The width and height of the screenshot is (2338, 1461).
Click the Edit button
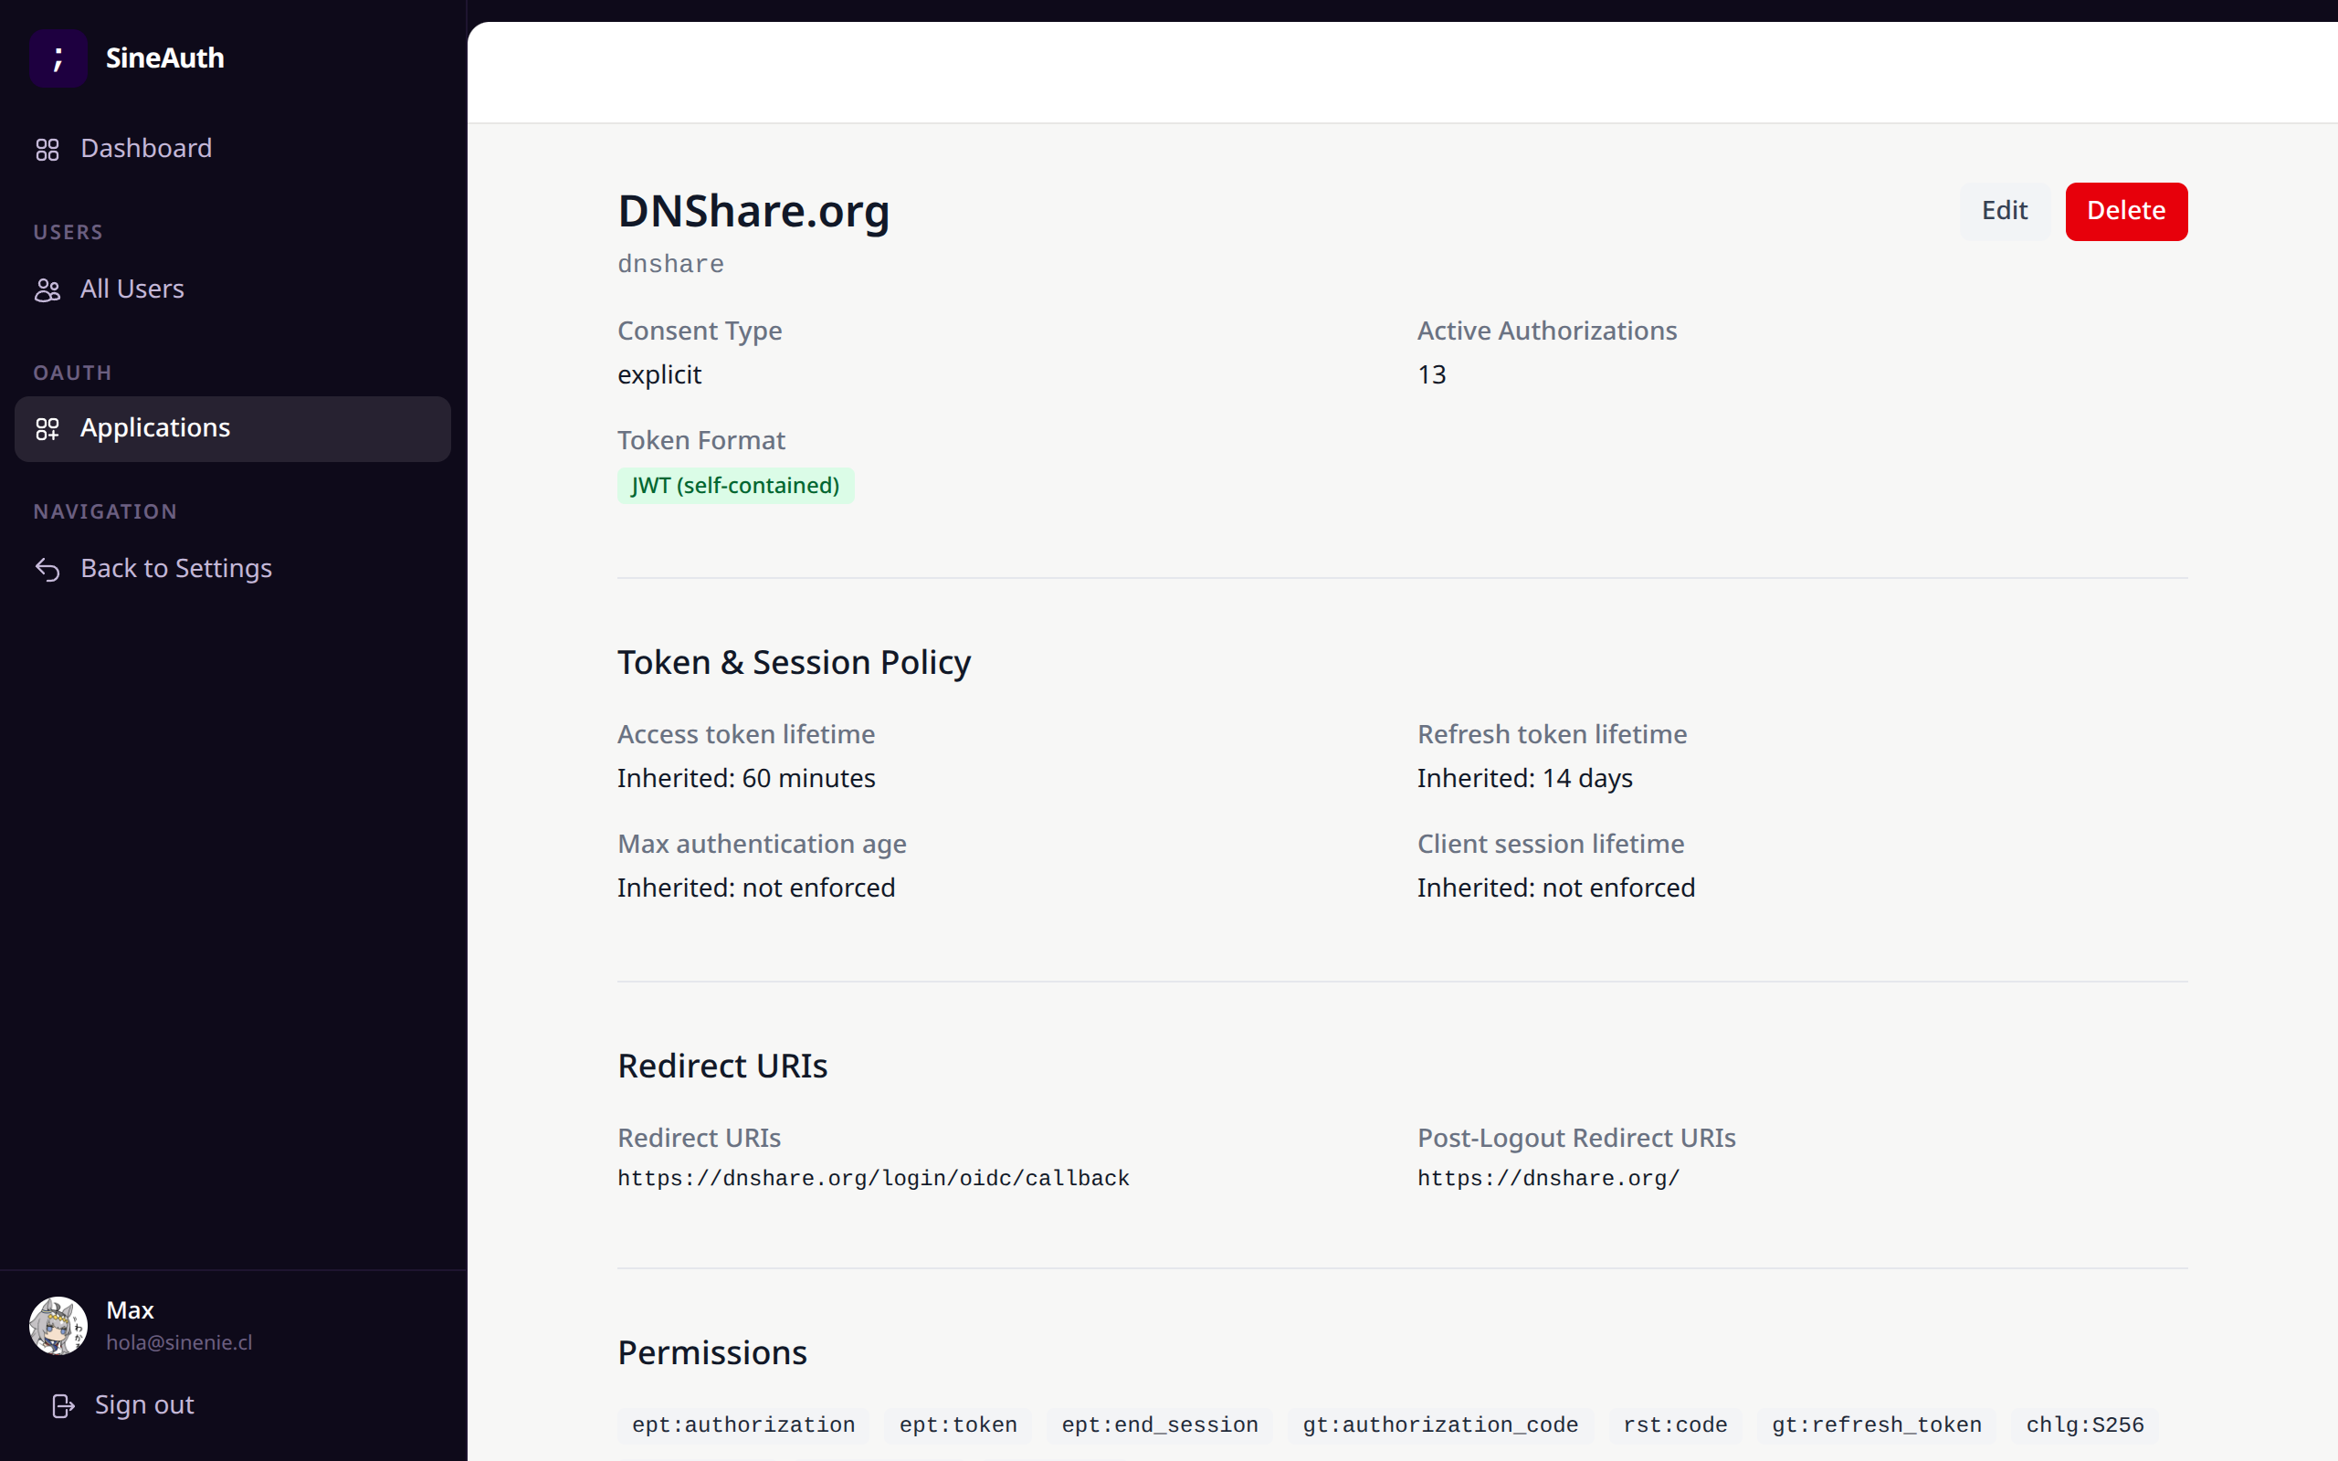(x=2005, y=211)
